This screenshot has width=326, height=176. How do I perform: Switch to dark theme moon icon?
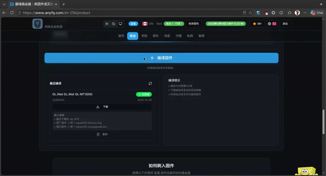(114, 24)
